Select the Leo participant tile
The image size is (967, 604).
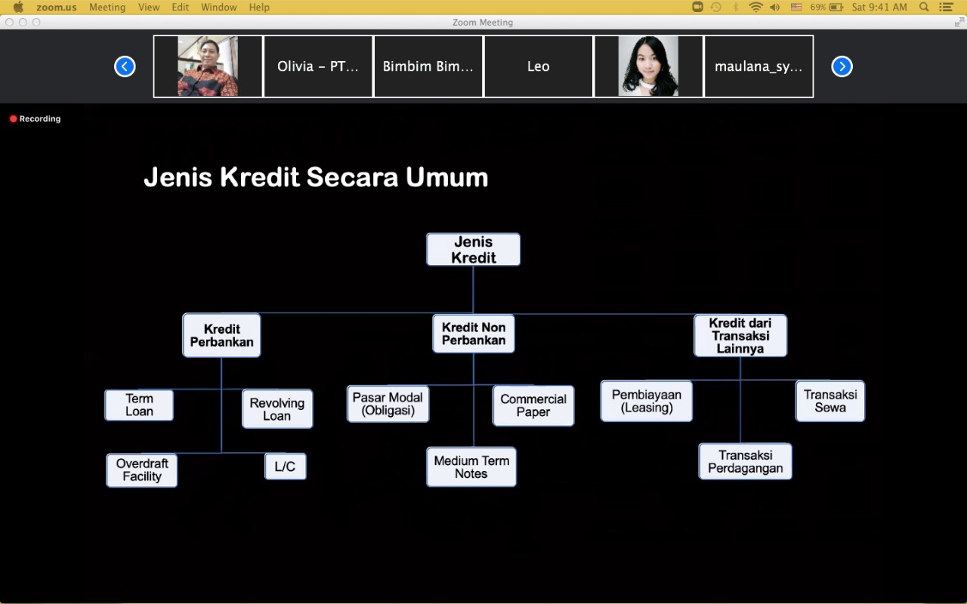[x=539, y=66]
